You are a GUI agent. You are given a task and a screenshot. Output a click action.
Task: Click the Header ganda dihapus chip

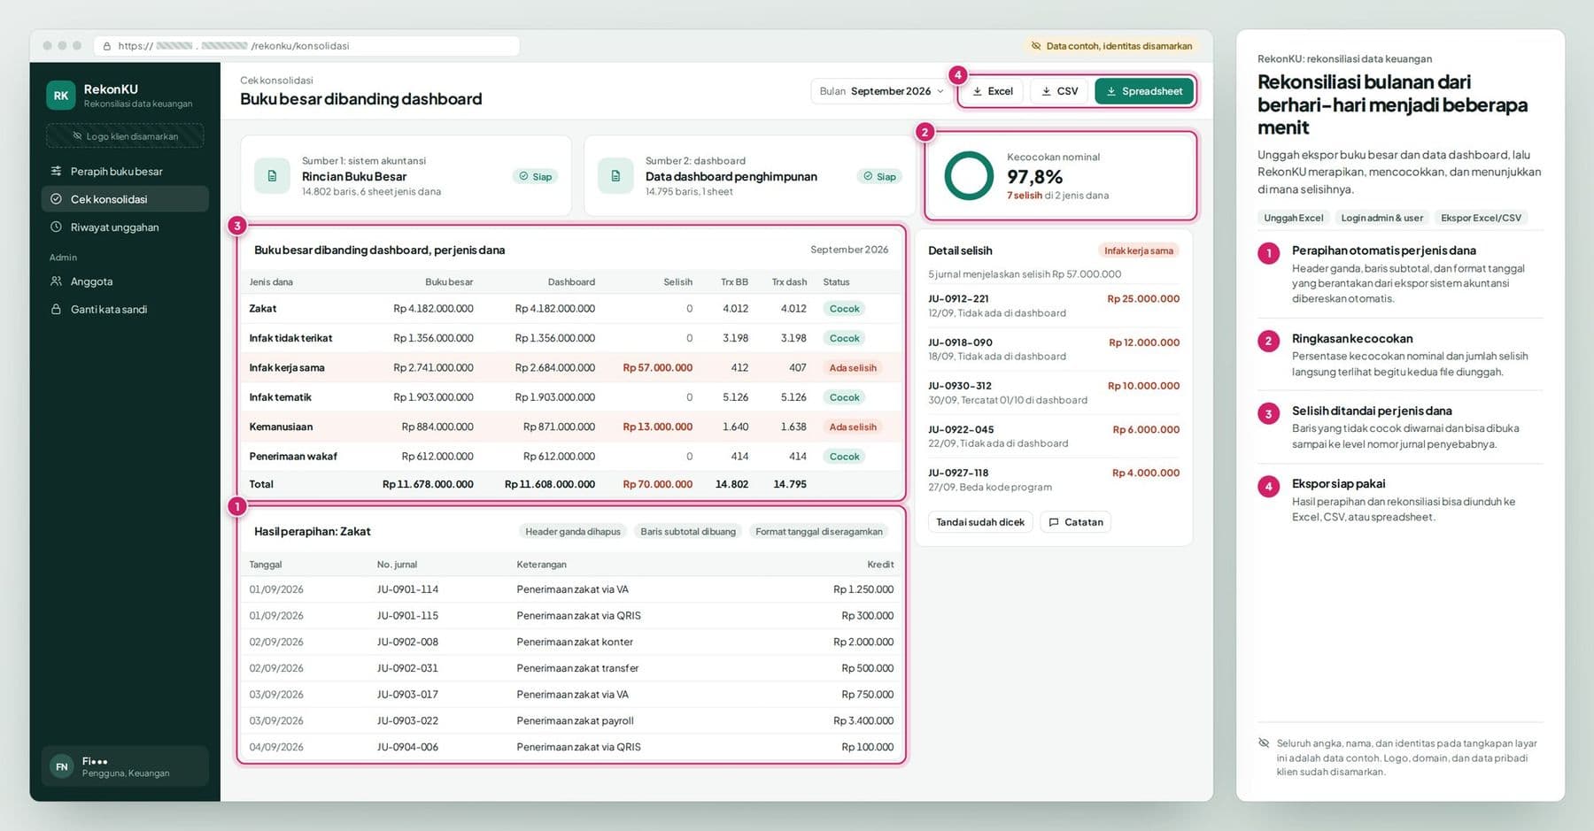coord(573,531)
